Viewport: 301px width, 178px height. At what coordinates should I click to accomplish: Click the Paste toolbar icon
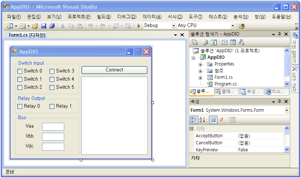[x=80, y=26]
